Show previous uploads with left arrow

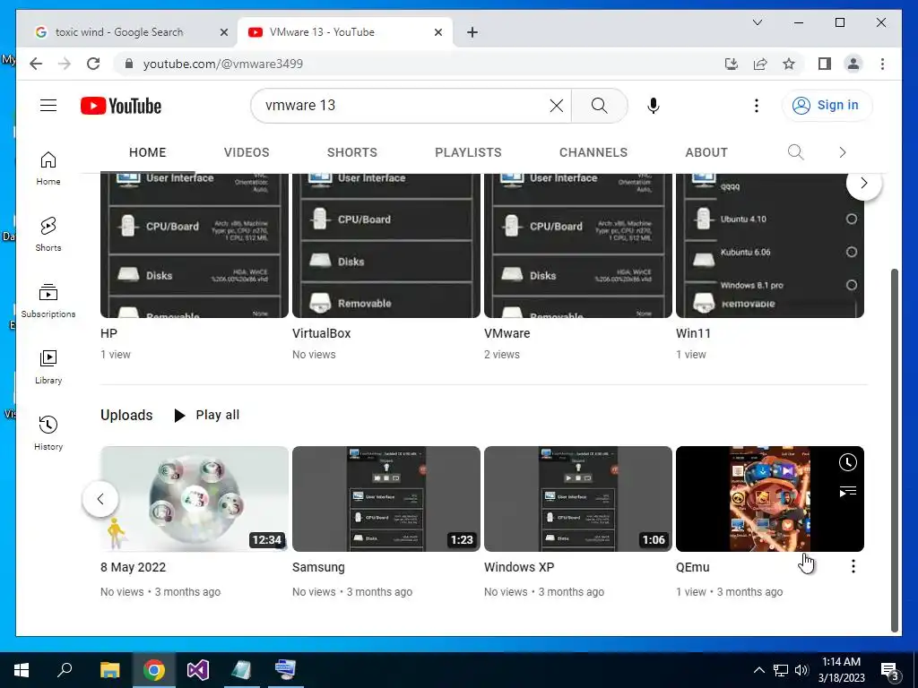pos(100,499)
